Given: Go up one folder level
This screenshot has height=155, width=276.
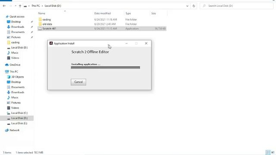Looking at the screenshot, I should click(20, 6).
